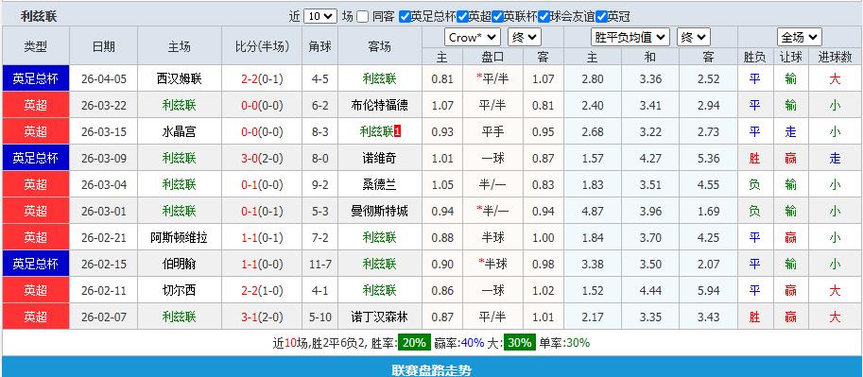
Task: Open the 终 dropdown next to Crow*
Action: (525, 38)
